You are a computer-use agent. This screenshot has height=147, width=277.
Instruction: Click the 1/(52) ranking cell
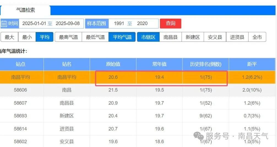click(206, 103)
